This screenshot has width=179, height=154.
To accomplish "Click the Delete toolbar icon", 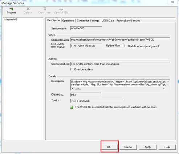I will [28, 11].
